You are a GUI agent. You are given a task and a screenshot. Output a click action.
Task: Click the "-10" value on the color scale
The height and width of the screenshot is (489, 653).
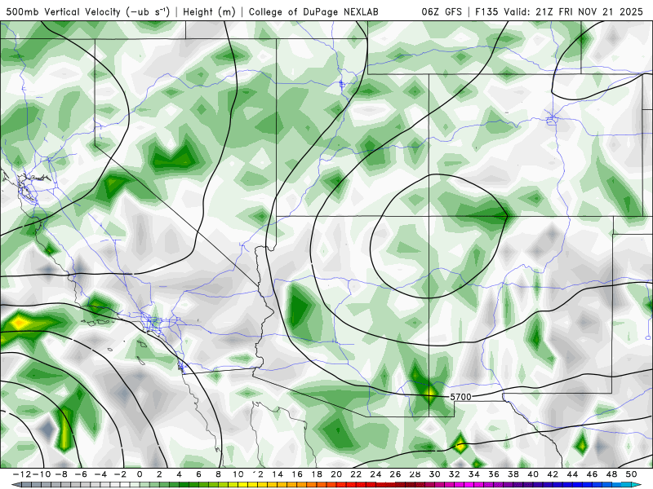pyautogui.click(x=42, y=474)
